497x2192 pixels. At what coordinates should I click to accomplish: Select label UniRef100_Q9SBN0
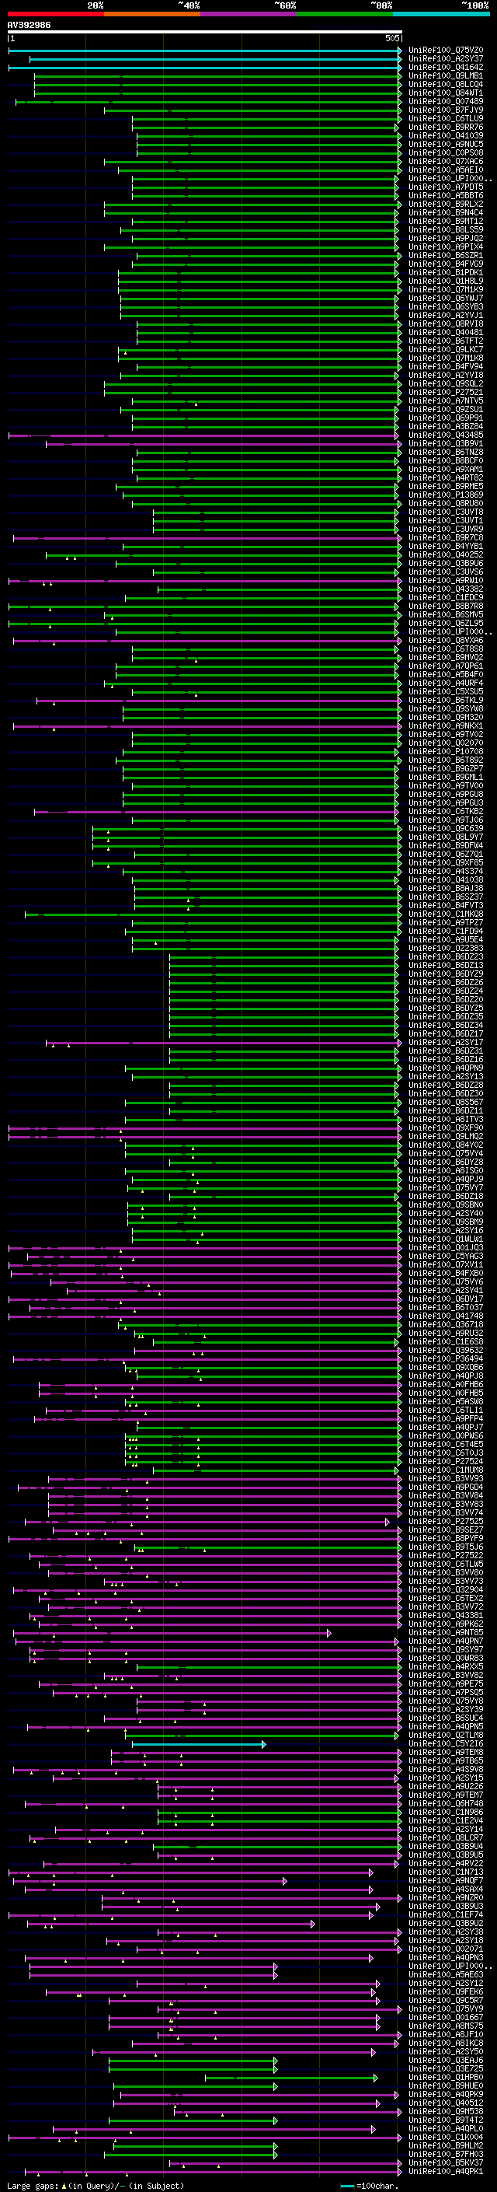point(446,1205)
